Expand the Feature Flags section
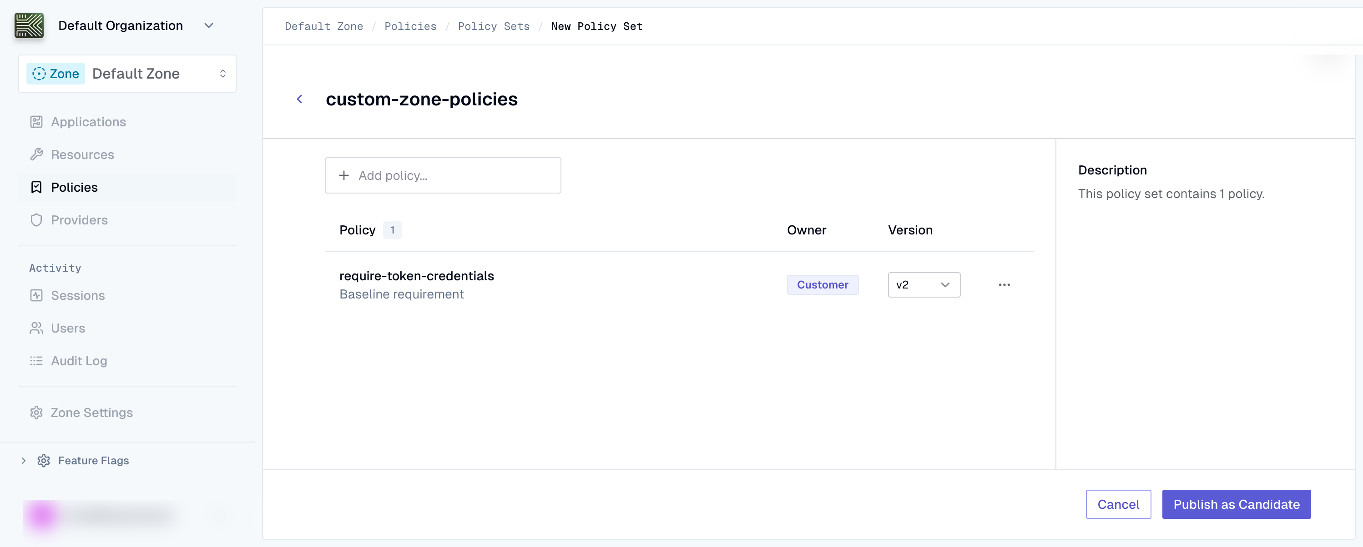The height and width of the screenshot is (547, 1363). 23,460
